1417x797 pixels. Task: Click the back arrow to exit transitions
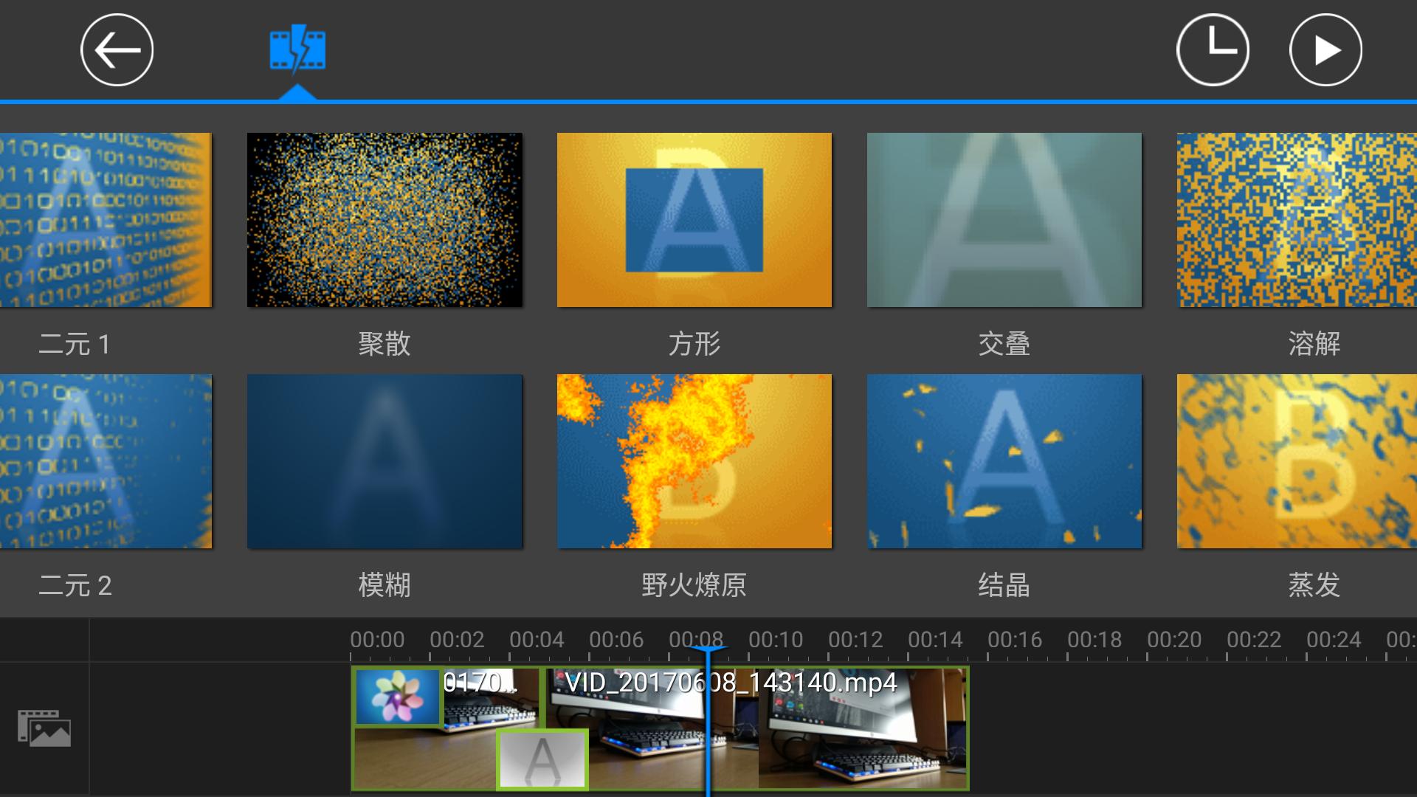pyautogui.click(x=116, y=49)
